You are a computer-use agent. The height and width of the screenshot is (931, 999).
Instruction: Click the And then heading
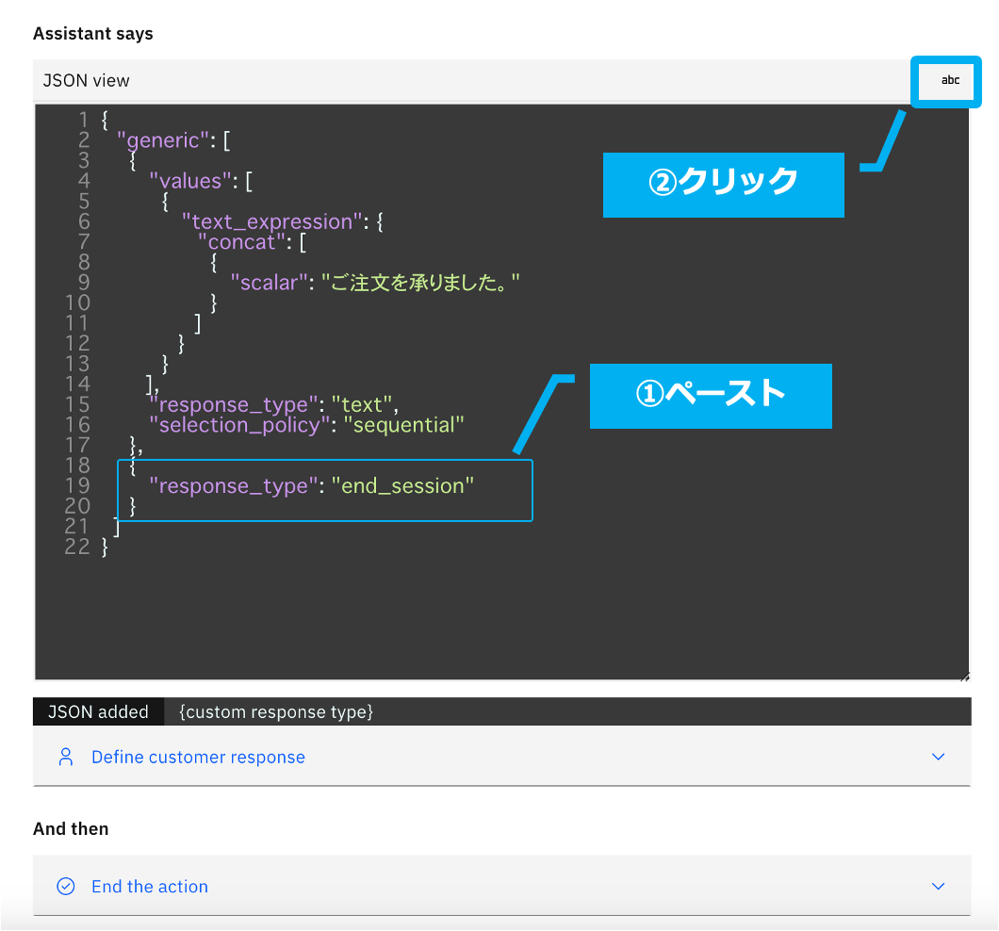click(71, 828)
